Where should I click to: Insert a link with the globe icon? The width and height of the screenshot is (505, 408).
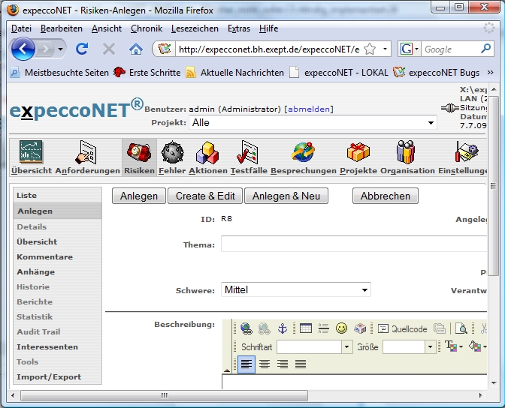(246, 328)
